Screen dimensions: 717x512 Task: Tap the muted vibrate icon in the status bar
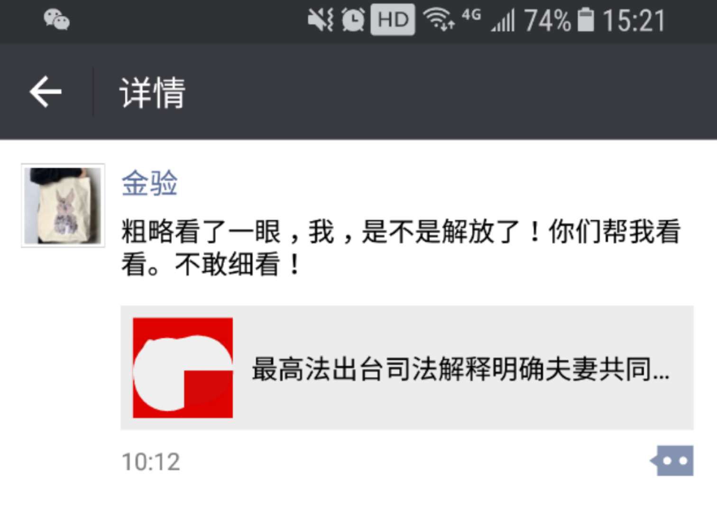pos(321,20)
